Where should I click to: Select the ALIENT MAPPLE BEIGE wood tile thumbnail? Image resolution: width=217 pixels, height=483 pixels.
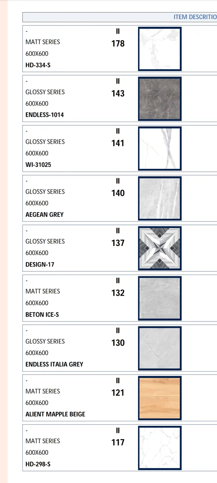[x=160, y=398]
